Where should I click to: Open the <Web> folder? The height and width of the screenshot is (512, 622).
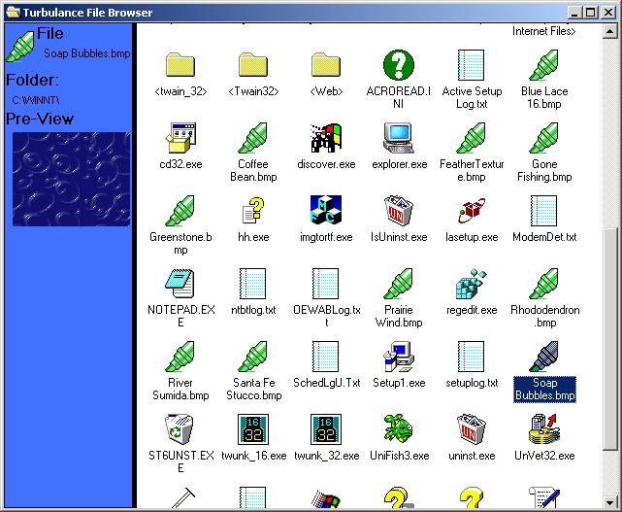click(325, 65)
